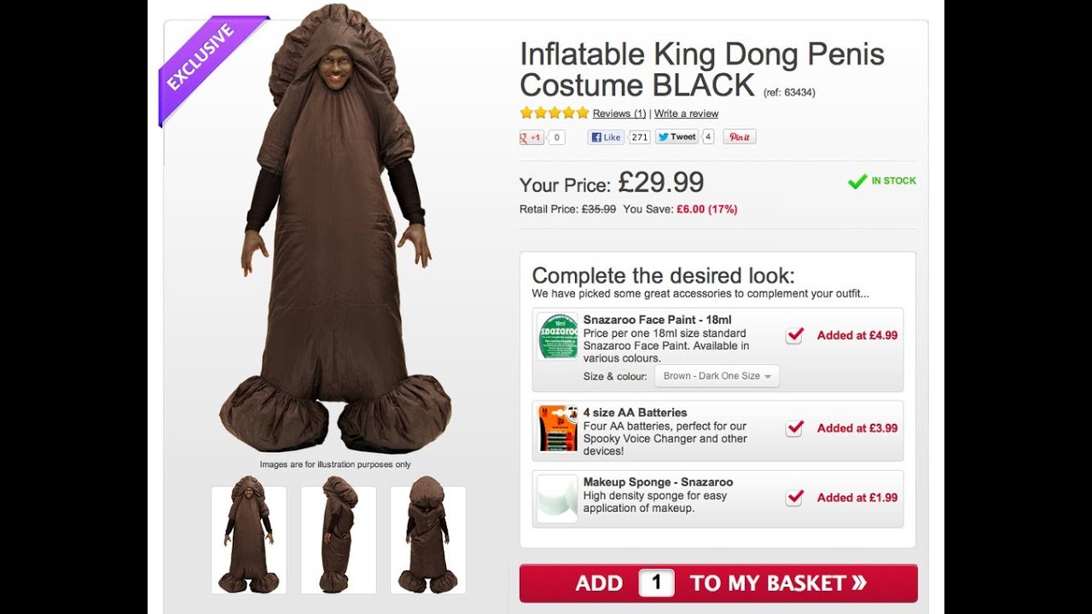Click the main costume product image

(x=334, y=239)
